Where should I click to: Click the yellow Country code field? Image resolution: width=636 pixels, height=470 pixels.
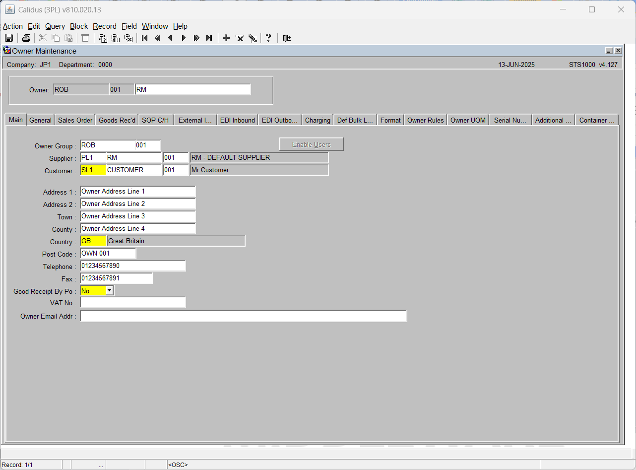click(x=93, y=241)
